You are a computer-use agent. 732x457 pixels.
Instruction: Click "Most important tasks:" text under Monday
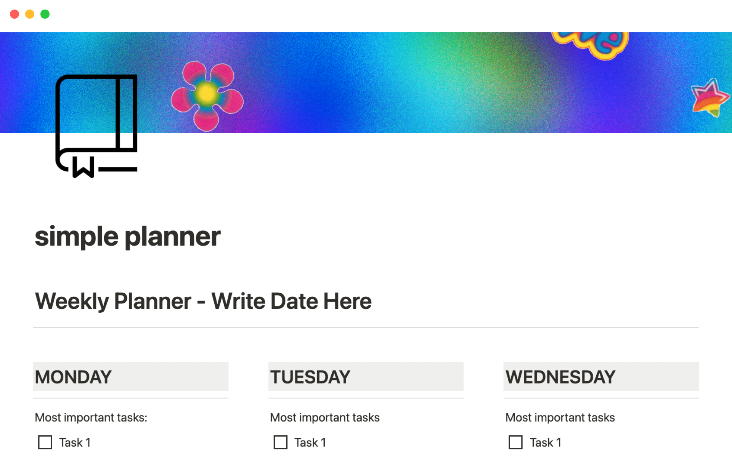pos(91,417)
